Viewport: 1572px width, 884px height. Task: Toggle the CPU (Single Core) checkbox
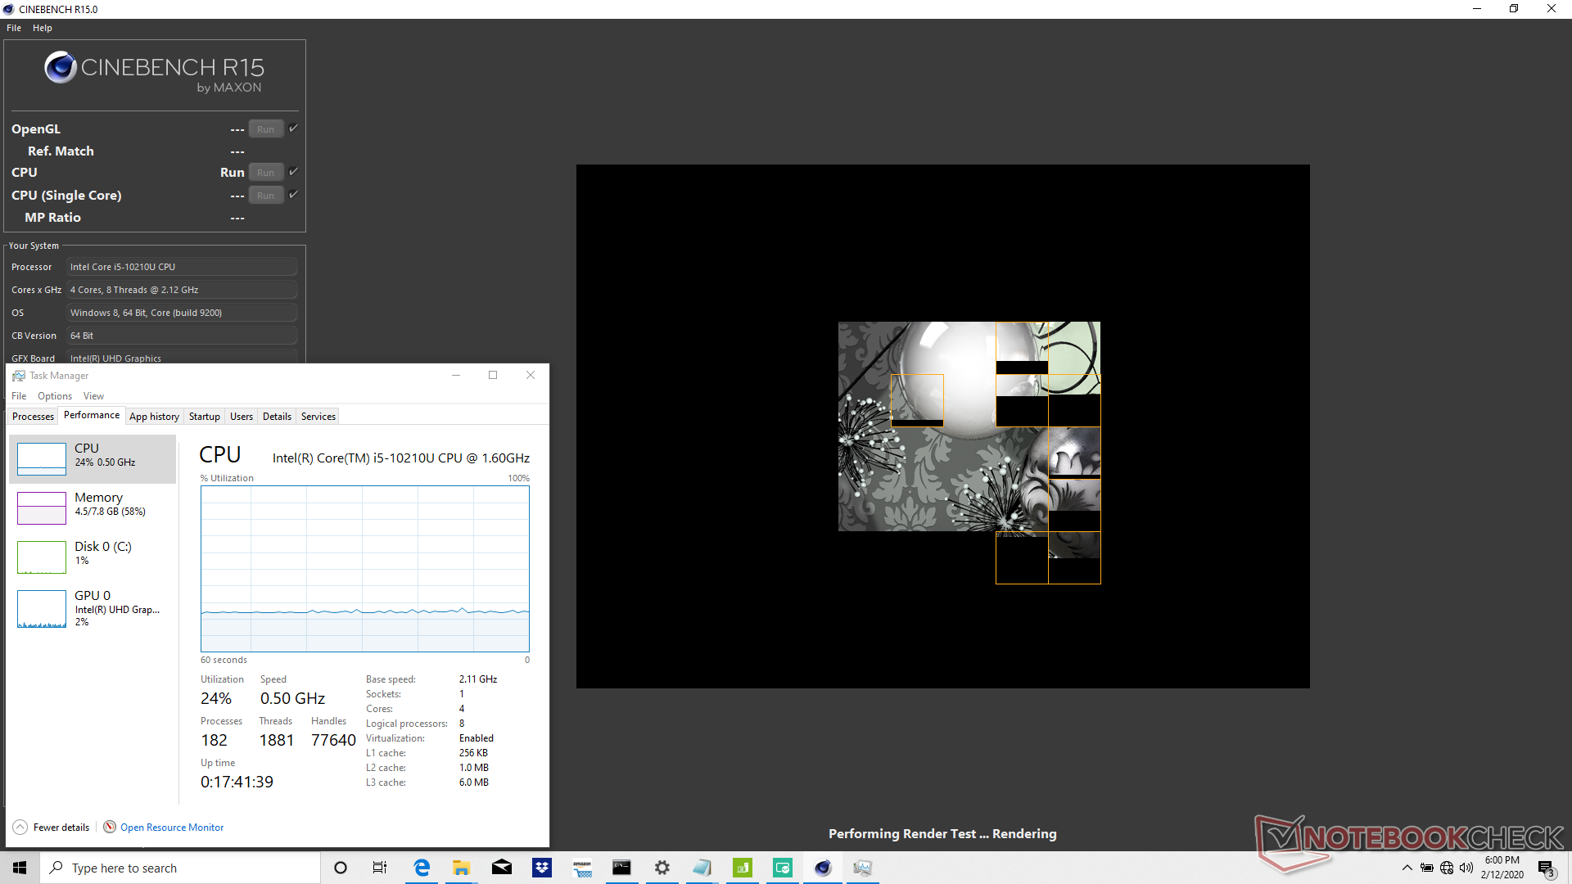(293, 195)
